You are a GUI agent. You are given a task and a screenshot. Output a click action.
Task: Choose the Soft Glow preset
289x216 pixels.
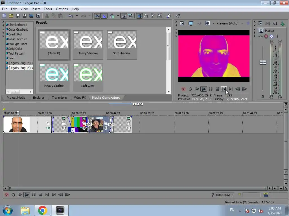click(x=88, y=78)
